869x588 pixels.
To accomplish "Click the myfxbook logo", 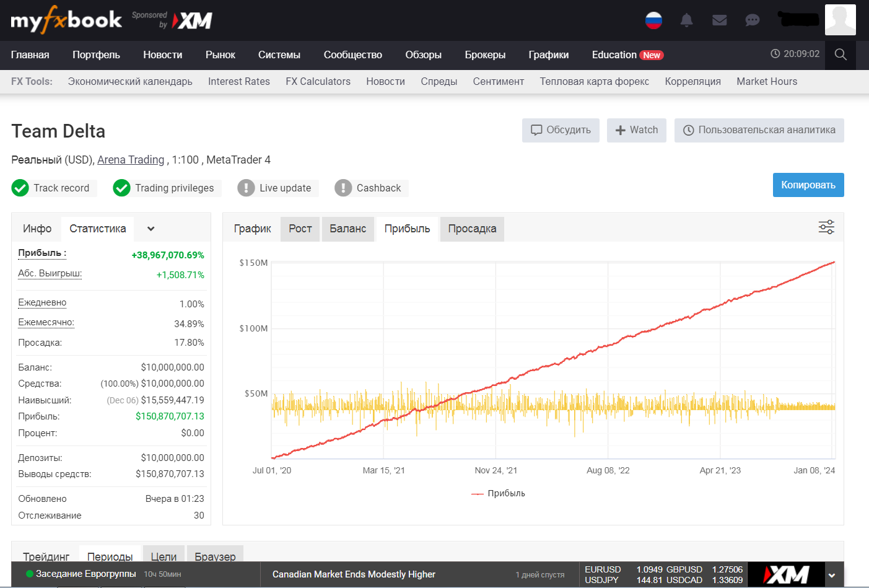I will 66,20.
